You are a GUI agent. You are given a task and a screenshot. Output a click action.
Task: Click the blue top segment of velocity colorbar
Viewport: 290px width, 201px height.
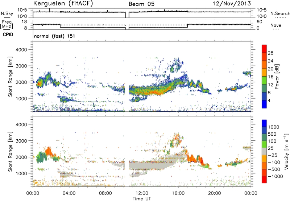click(264, 123)
